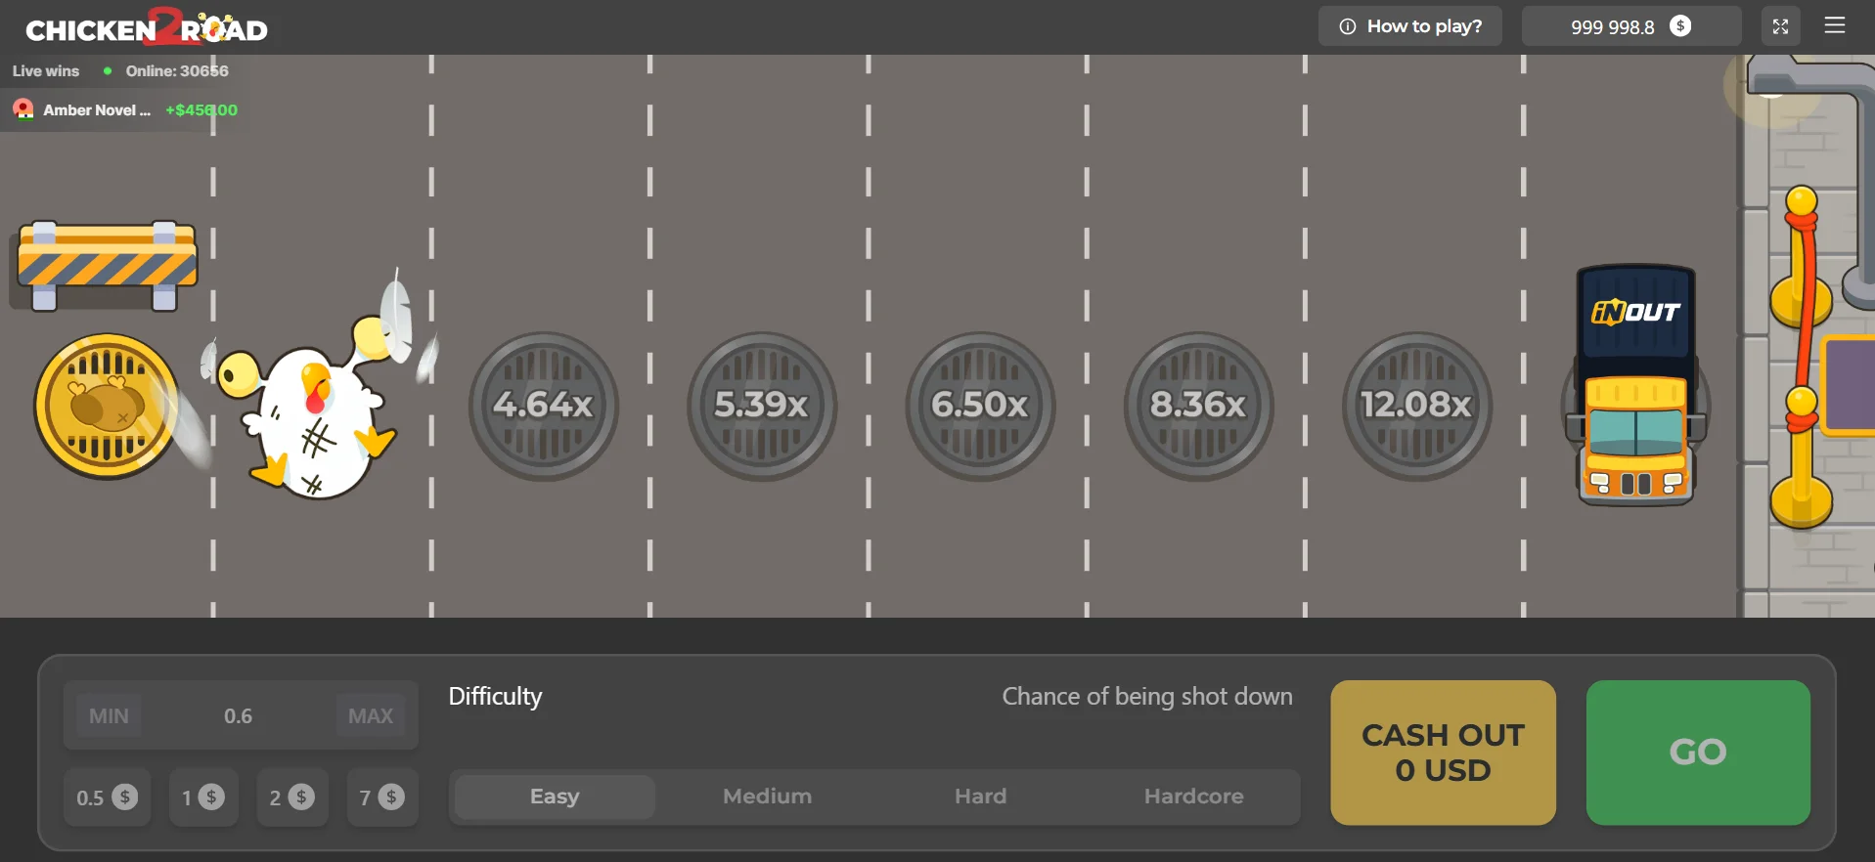Click the 4.64x manhole multiplier

(544, 406)
